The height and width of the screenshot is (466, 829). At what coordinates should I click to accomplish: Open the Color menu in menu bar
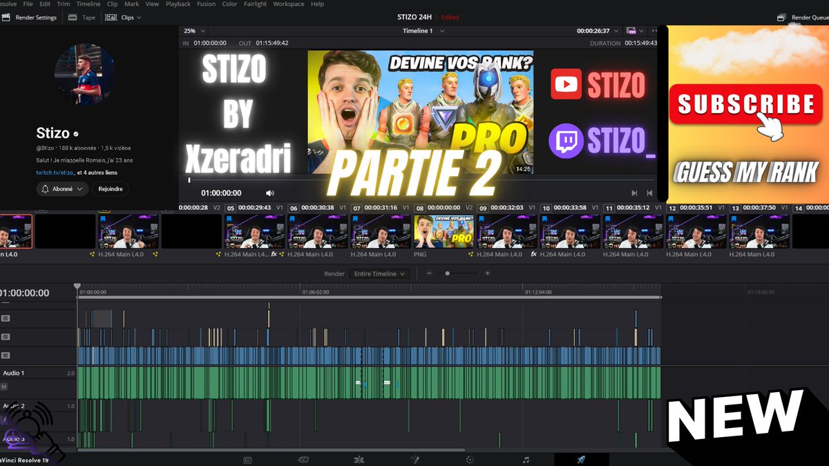229,4
